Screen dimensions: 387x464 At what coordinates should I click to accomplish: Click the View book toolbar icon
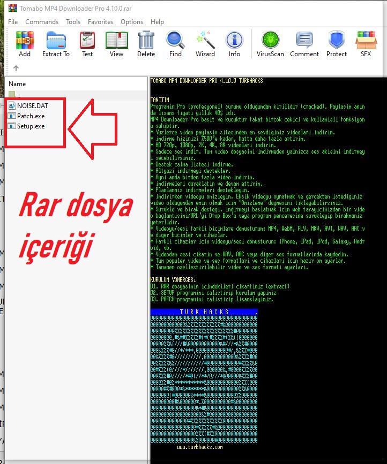[x=116, y=40]
